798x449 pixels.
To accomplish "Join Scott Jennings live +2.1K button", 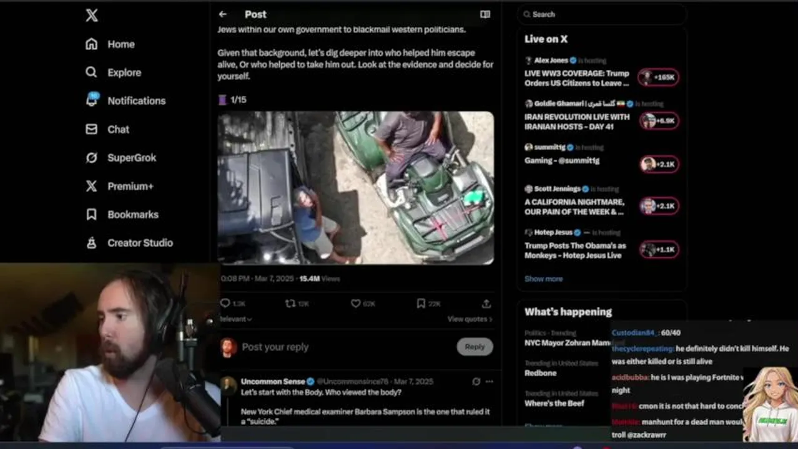I will [x=659, y=206].
